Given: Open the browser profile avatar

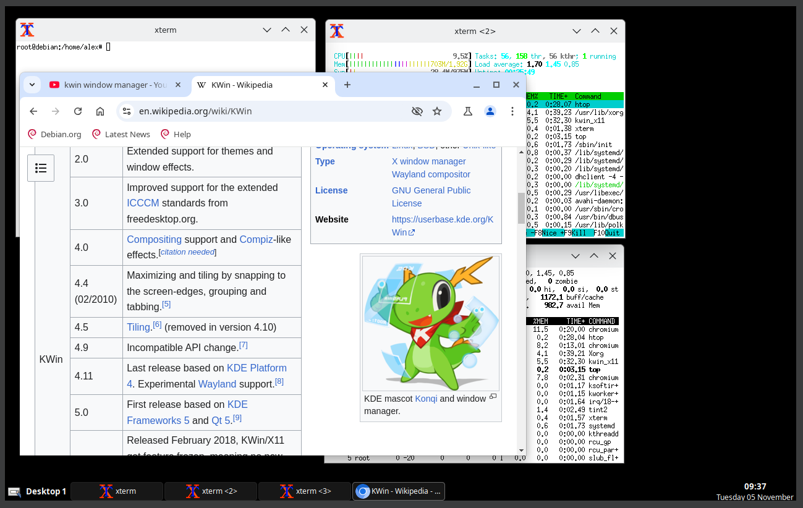Looking at the screenshot, I should (490, 111).
